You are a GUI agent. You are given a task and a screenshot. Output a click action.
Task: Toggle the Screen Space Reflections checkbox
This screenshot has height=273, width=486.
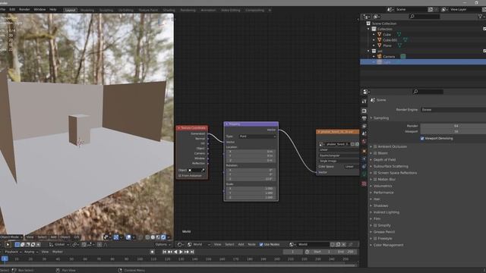(375, 173)
